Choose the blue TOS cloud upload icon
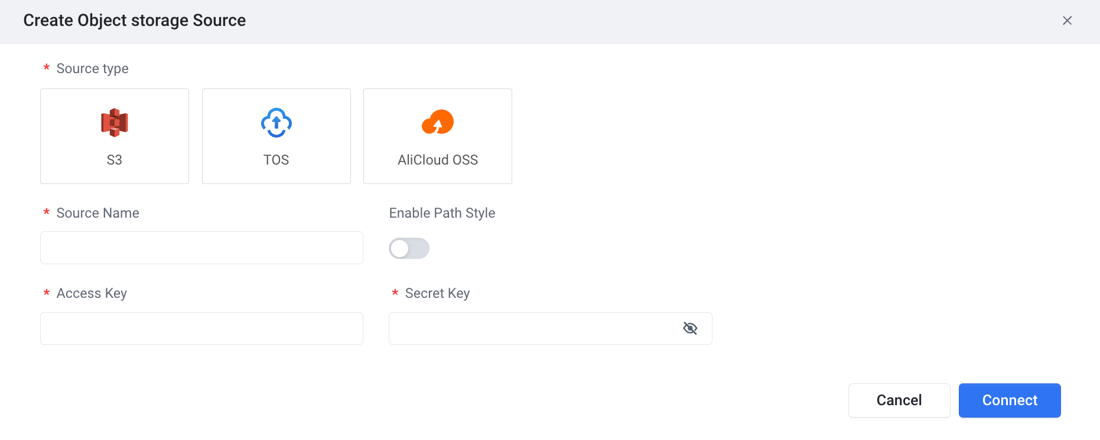 coord(276,123)
